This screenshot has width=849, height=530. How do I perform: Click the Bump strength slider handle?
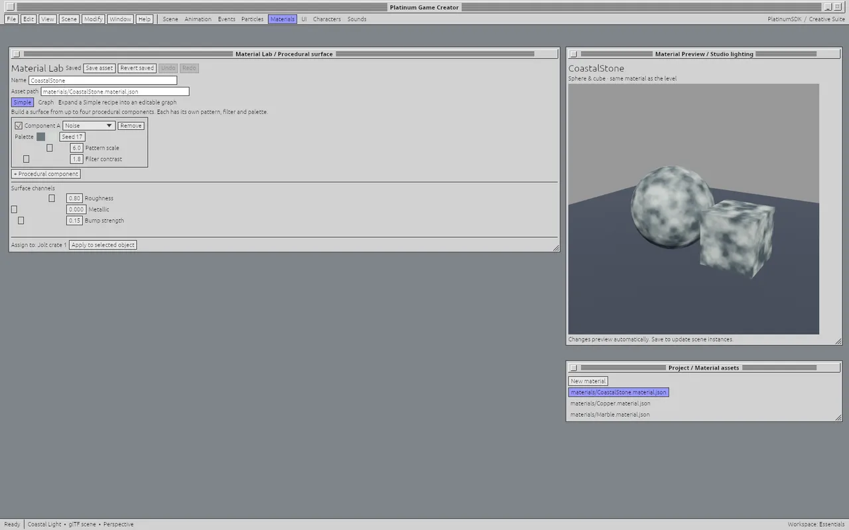tap(21, 221)
